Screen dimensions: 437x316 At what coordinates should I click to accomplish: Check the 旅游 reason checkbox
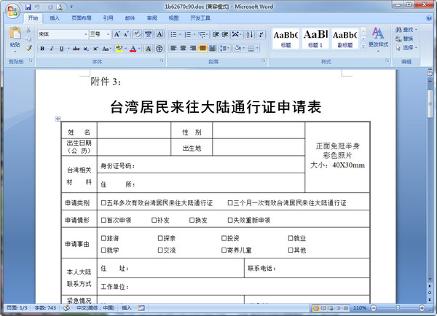103,238
